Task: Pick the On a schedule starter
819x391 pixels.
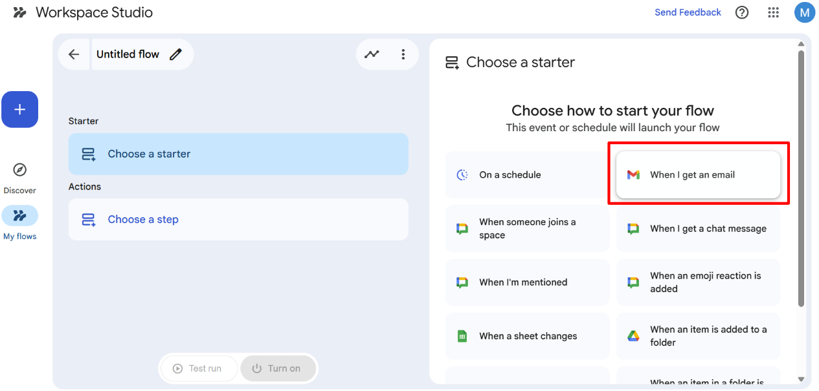Action: [x=527, y=174]
